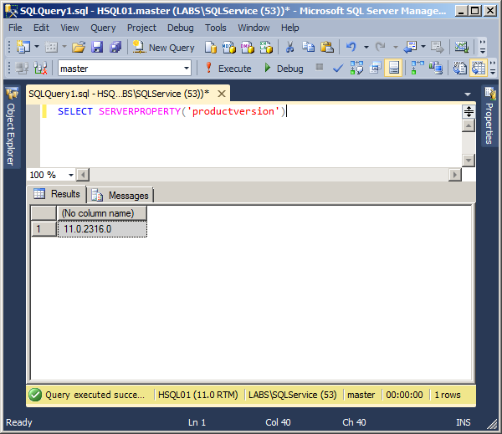Click the New Query button
Viewport: 502px width, 434px height.
pyautogui.click(x=164, y=48)
